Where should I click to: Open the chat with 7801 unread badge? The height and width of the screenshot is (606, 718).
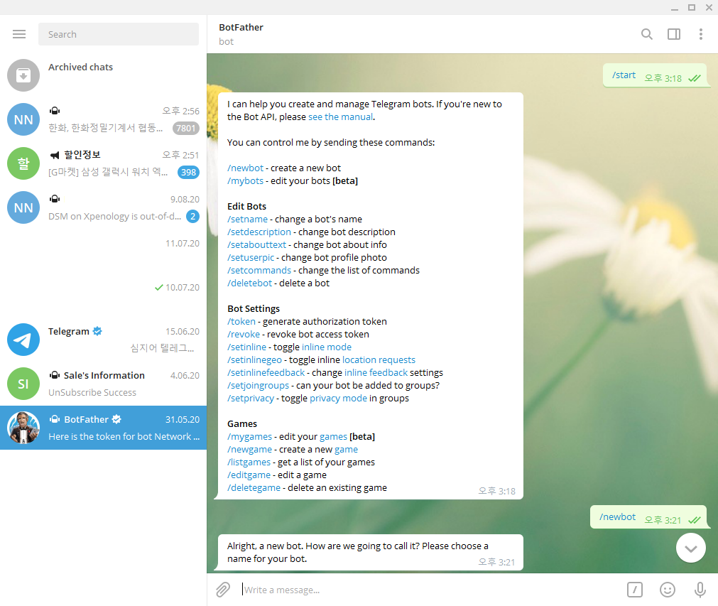(x=104, y=119)
